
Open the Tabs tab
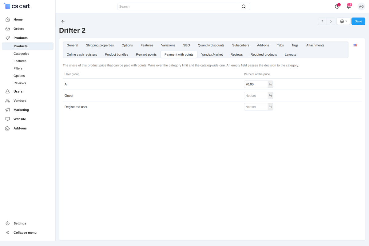point(280,45)
